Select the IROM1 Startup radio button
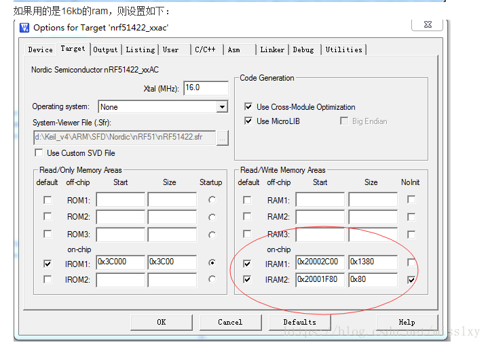This screenshot has width=488, height=345. (x=212, y=263)
